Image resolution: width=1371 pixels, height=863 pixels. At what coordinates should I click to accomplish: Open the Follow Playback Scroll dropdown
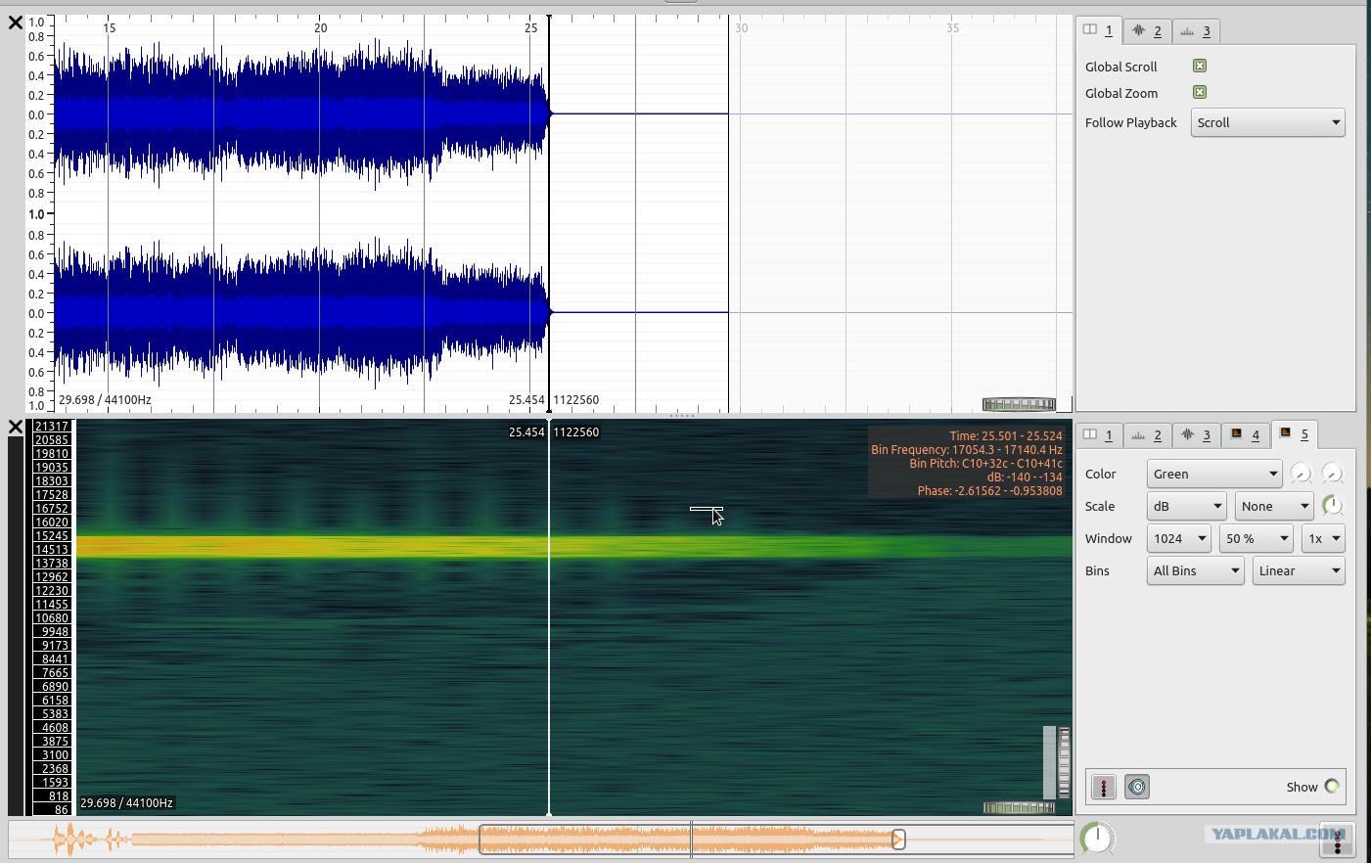[1267, 122]
